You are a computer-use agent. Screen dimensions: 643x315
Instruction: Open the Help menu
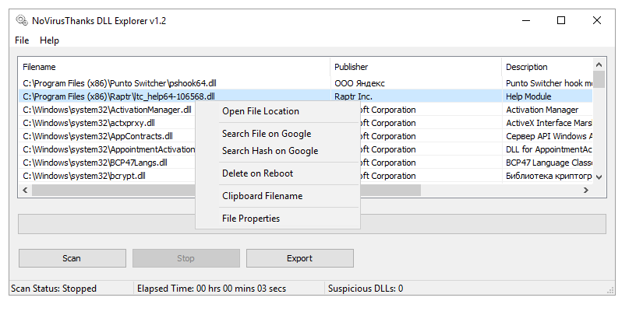click(x=49, y=40)
